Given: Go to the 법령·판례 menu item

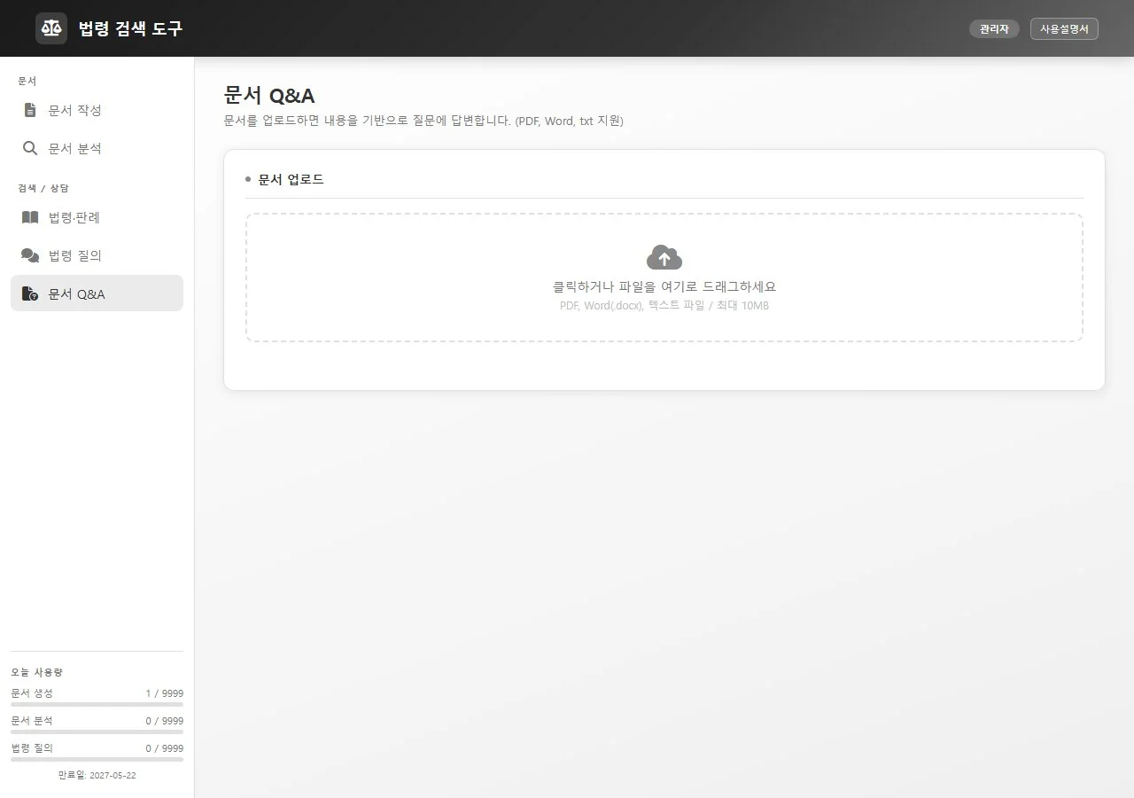Looking at the screenshot, I should tap(97, 217).
